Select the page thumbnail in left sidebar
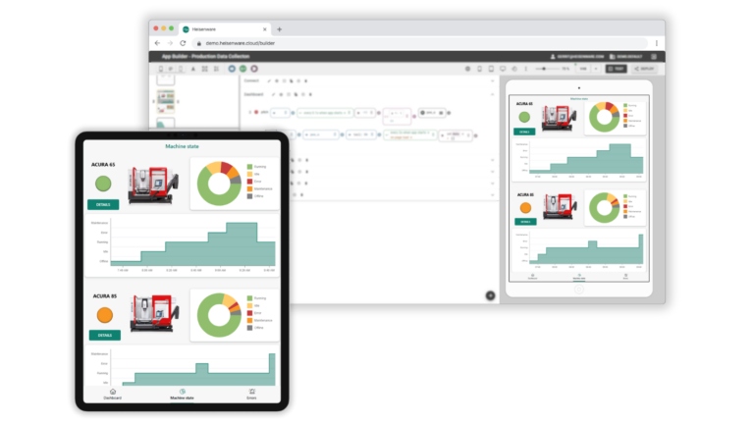 pyautogui.click(x=165, y=100)
